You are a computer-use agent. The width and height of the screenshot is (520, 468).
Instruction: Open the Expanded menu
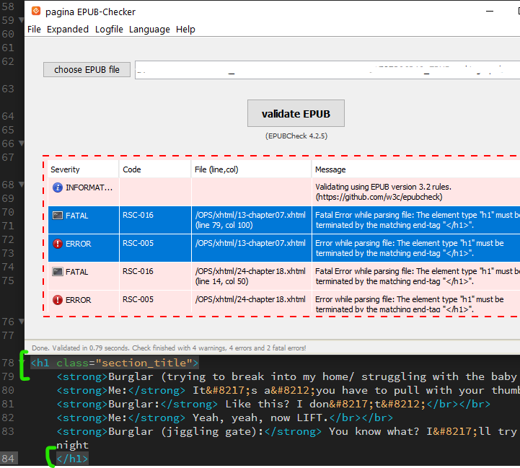68,29
